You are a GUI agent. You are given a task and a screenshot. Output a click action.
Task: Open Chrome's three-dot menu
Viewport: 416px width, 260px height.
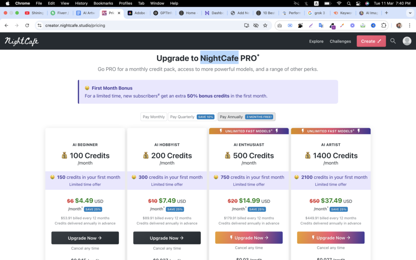coord(409,26)
